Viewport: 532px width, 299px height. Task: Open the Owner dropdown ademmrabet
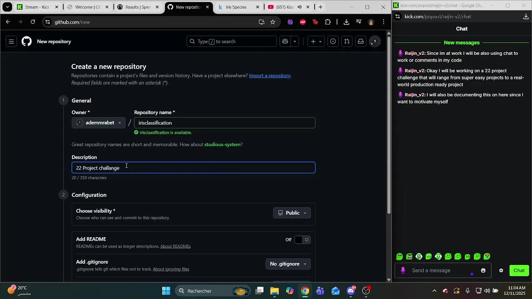click(x=99, y=123)
